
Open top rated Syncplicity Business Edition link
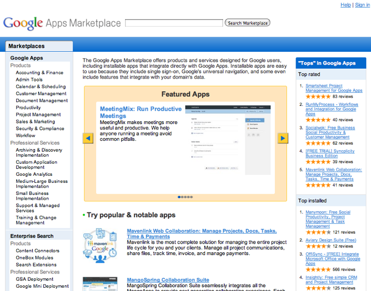(x=330, y=153)
